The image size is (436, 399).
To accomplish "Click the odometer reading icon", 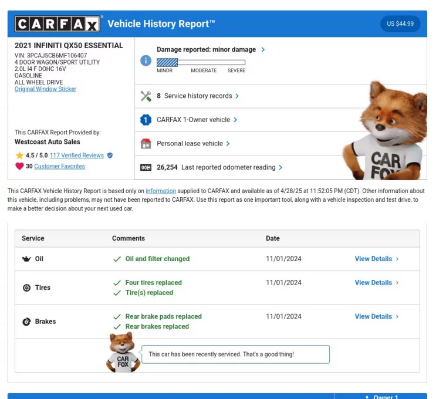I will (x=146, y=168).
